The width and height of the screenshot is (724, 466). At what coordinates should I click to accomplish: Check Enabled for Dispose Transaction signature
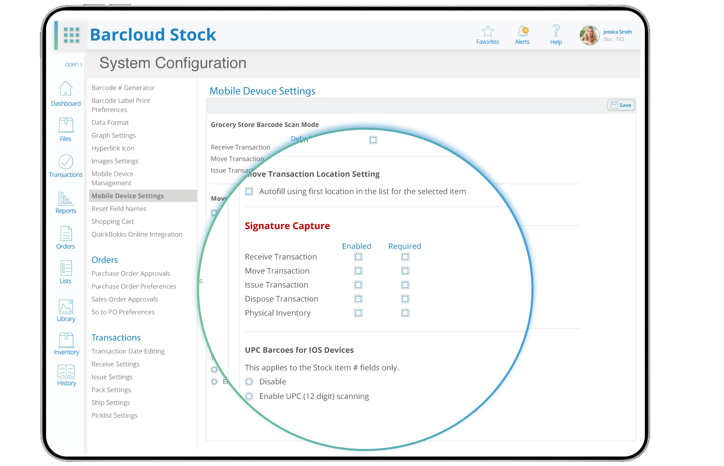point(358,299)
